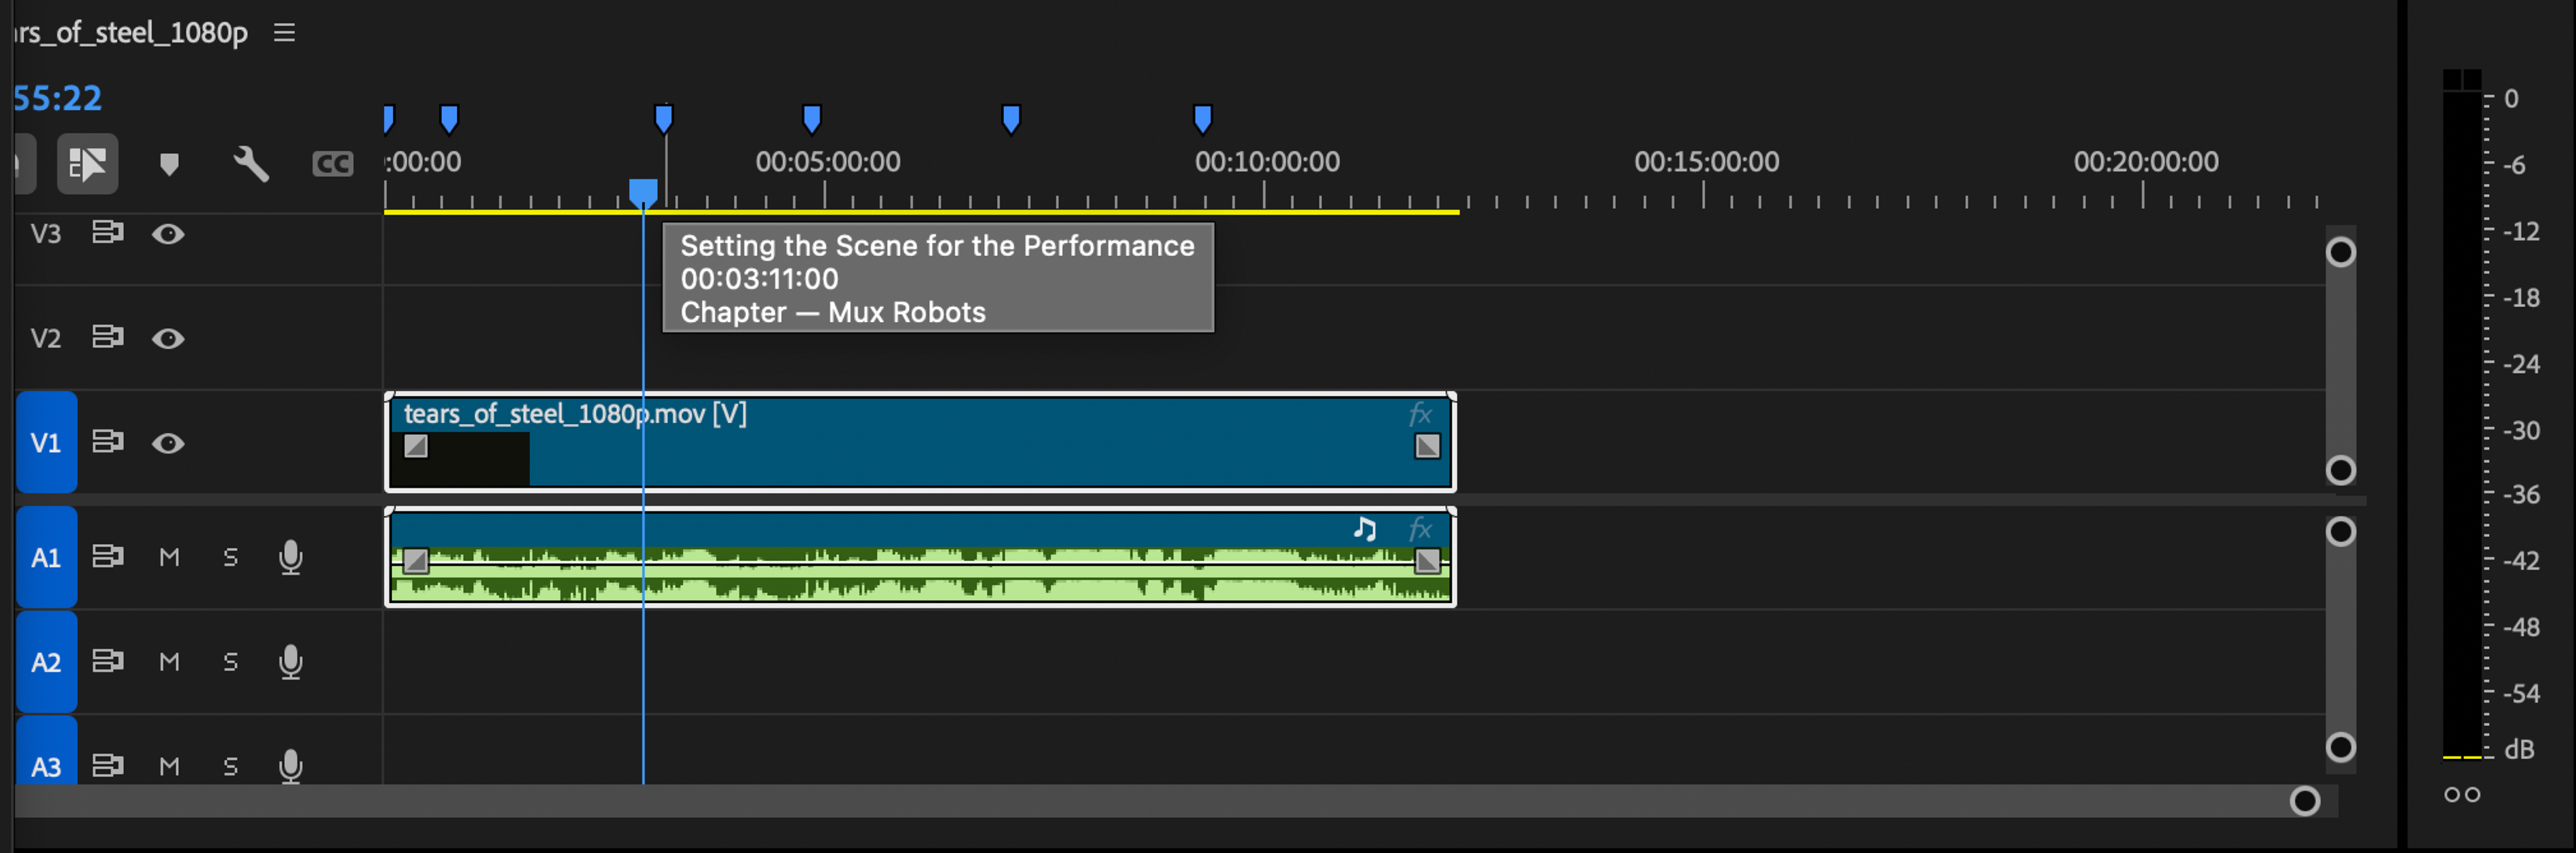Hide track V3 output with eye icon
The image size is (2576, 853).
click(168, 234)
